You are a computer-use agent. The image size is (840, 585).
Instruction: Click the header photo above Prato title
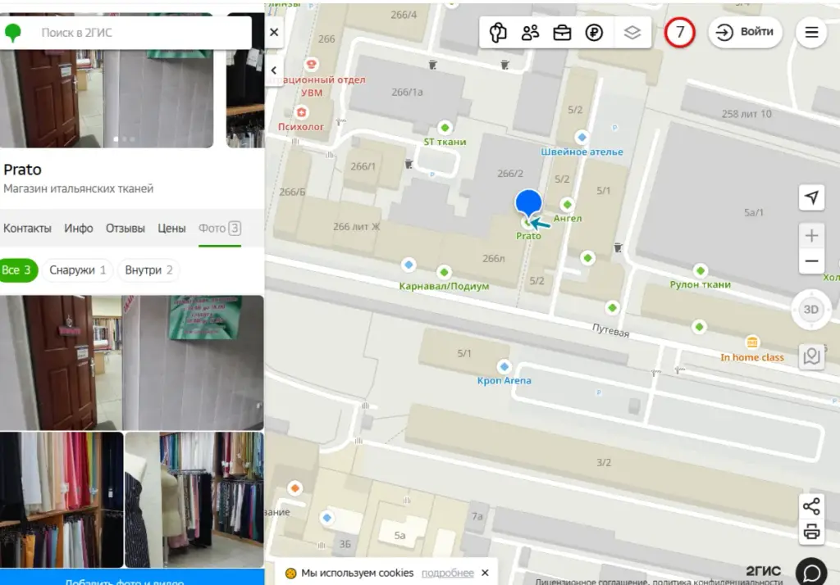click(107, 98)
